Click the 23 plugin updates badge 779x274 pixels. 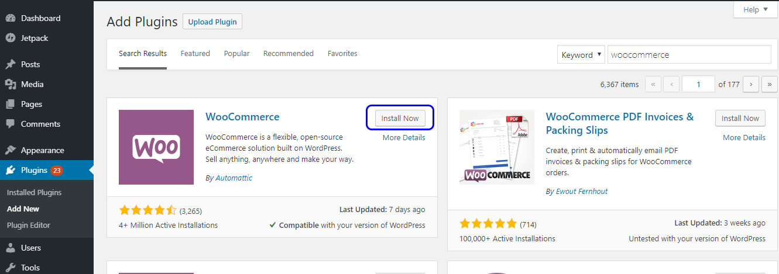point(57,171)
